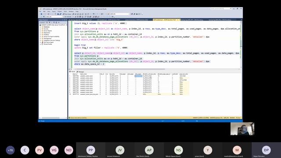Click the Save icon in the toolbar
This screenshot has height=158, width=281.
(58, 14)
